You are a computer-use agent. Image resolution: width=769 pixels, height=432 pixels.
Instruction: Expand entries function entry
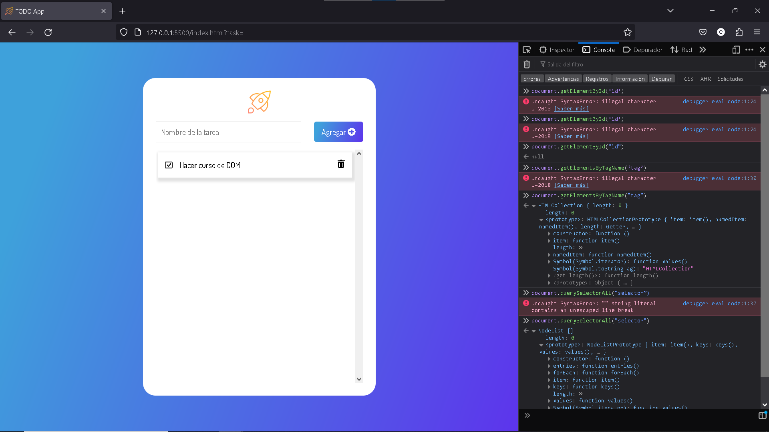click(x=549, y=366)
